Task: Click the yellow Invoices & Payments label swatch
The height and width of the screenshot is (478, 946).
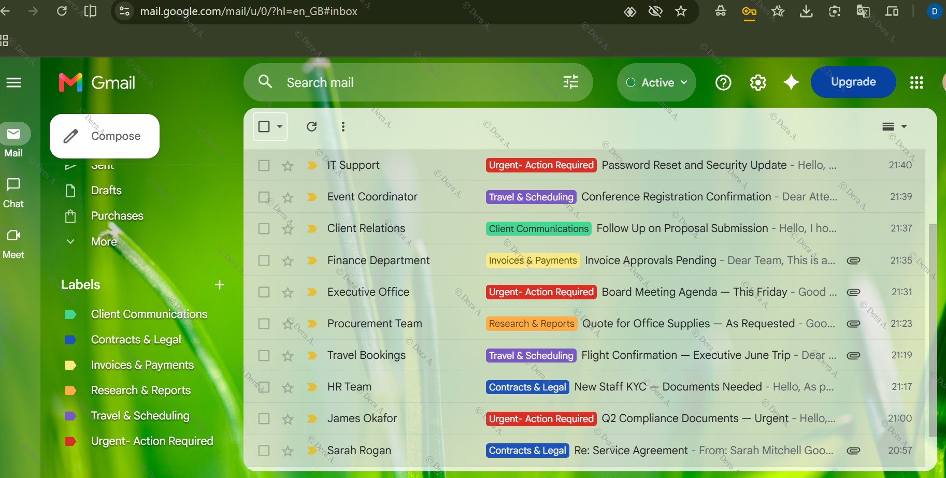Action: tap(70, 365)
